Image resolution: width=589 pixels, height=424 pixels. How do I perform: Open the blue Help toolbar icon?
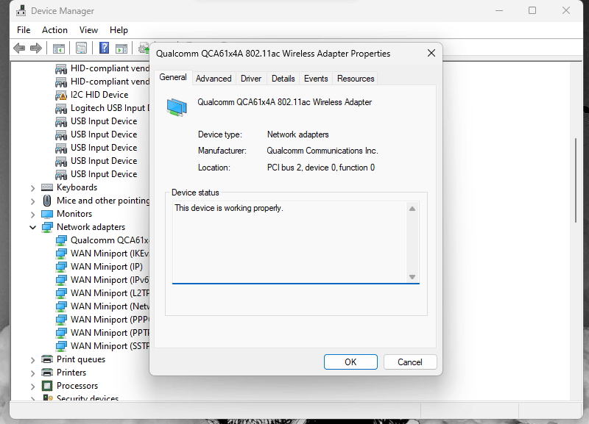104,48
